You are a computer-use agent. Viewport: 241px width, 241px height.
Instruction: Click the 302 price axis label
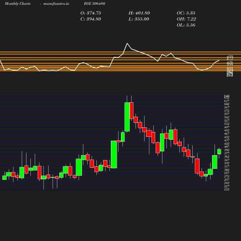(x=227, y=170)
